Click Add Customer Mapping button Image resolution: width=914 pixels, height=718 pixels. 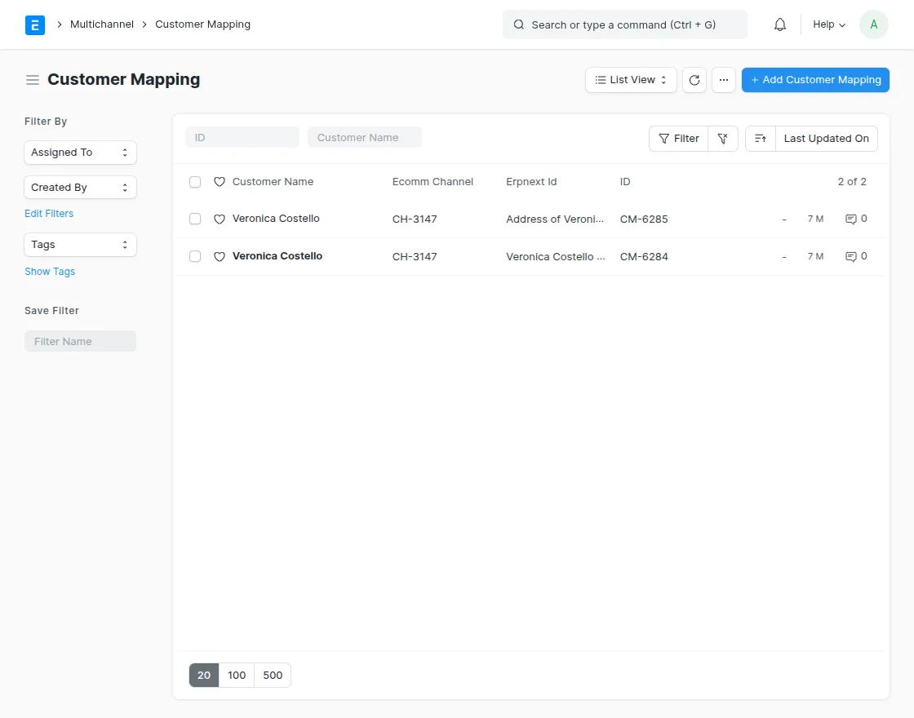[814, 80]
